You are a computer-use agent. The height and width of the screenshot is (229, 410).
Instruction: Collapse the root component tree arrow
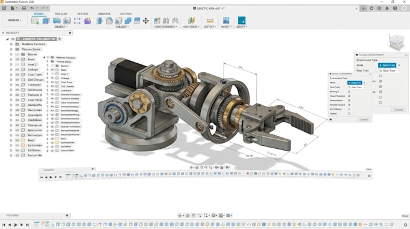[x=7, y=39]
